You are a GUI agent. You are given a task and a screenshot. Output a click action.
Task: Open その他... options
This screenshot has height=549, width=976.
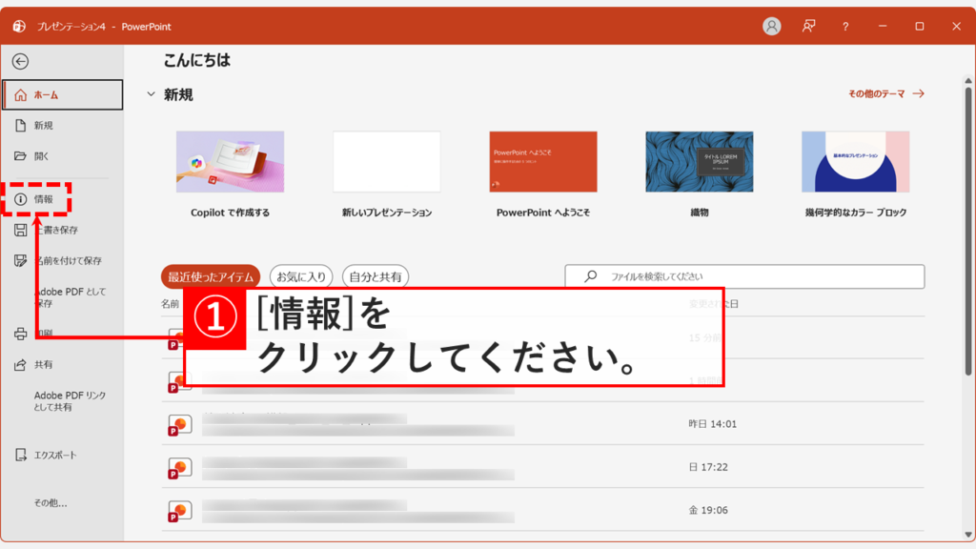[x=51, y=502]
